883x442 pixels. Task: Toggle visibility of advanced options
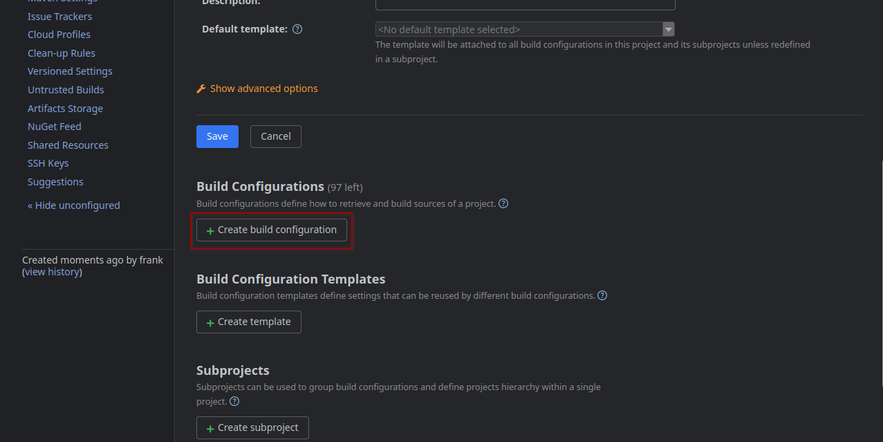tap(264, 88)
